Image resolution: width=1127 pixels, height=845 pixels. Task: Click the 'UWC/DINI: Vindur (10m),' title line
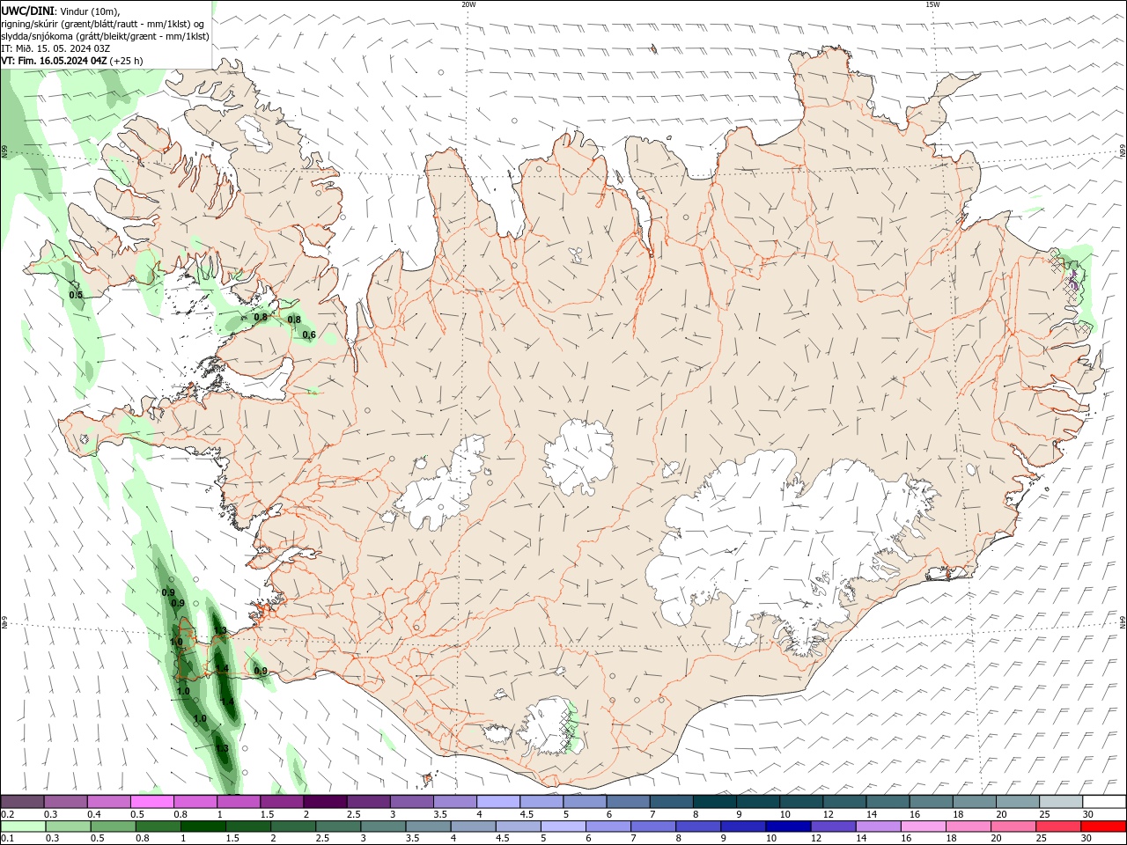(61, 11)
